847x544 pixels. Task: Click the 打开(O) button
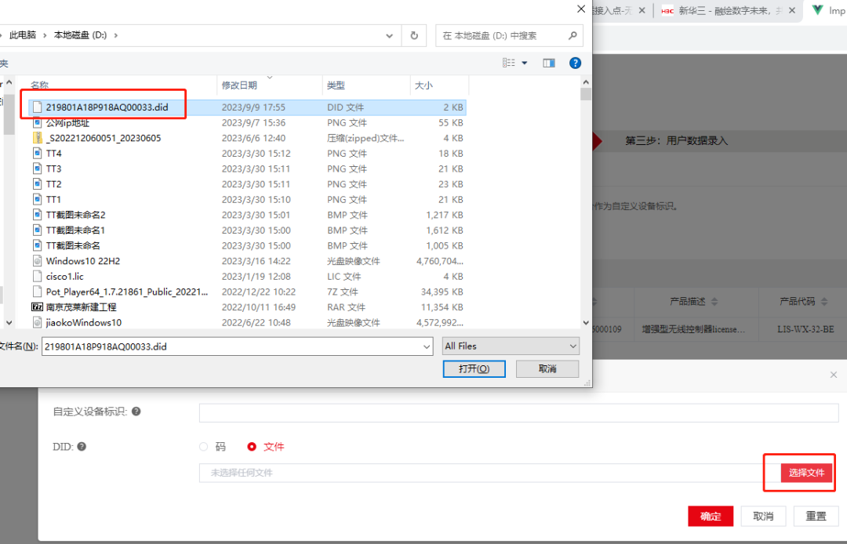coord(474,368)
